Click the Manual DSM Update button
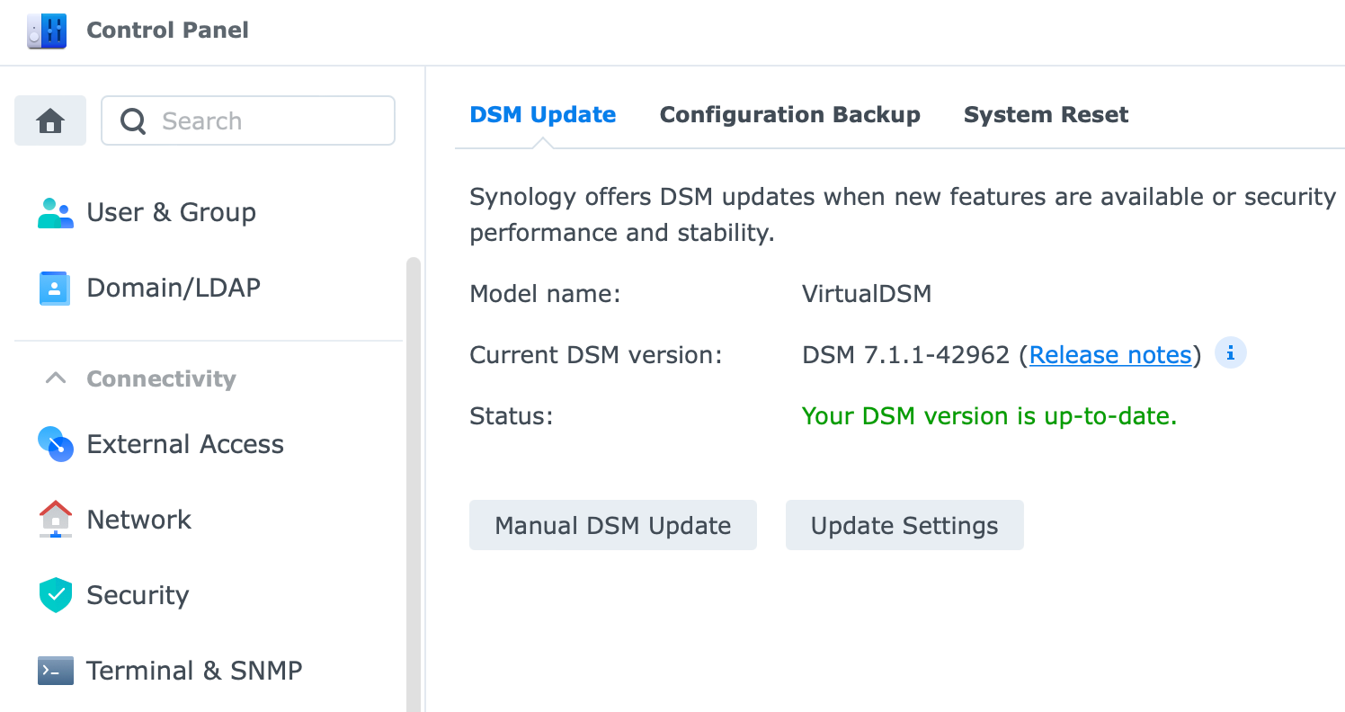The image size is (1345, 712). coord(613,525)
